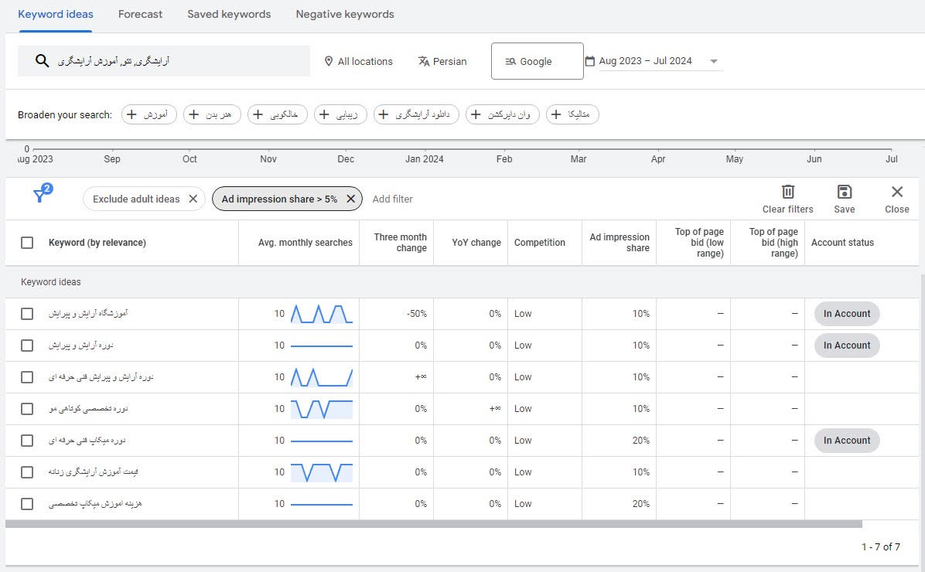The height and width of the screenshot is (572, 925).
Task: Click the keyword search input field
Action: coord(163,61)
